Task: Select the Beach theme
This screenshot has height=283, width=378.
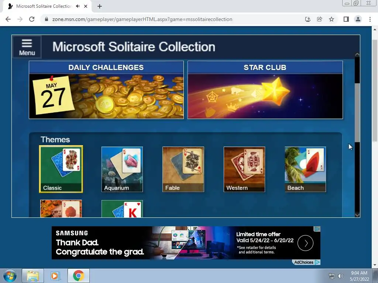Action: tap(305, 169)
